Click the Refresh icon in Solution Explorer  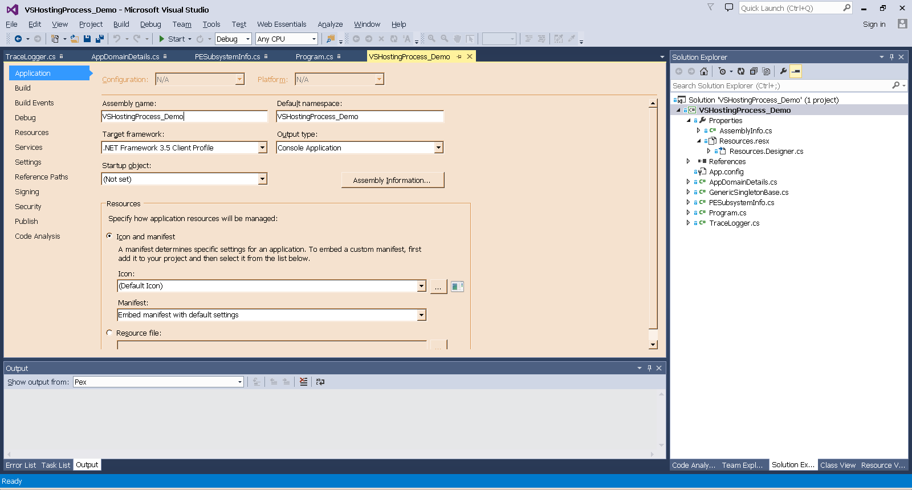(741, 71)
